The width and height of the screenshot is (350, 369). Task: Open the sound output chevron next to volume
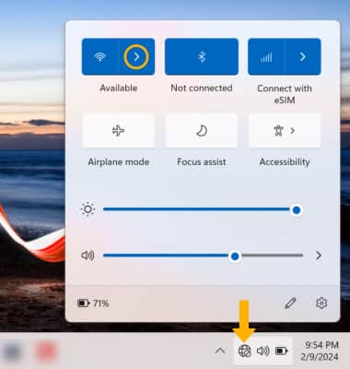tap(319, 256)
